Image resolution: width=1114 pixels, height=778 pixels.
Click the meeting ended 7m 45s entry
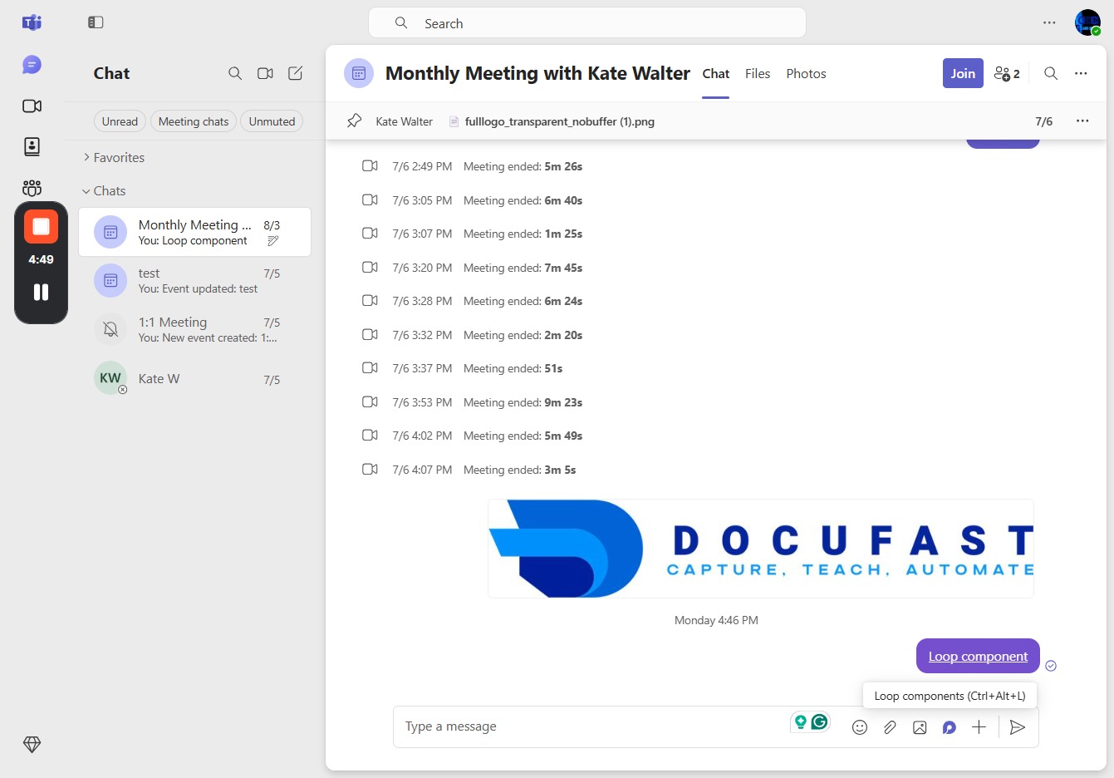point(472,268)
